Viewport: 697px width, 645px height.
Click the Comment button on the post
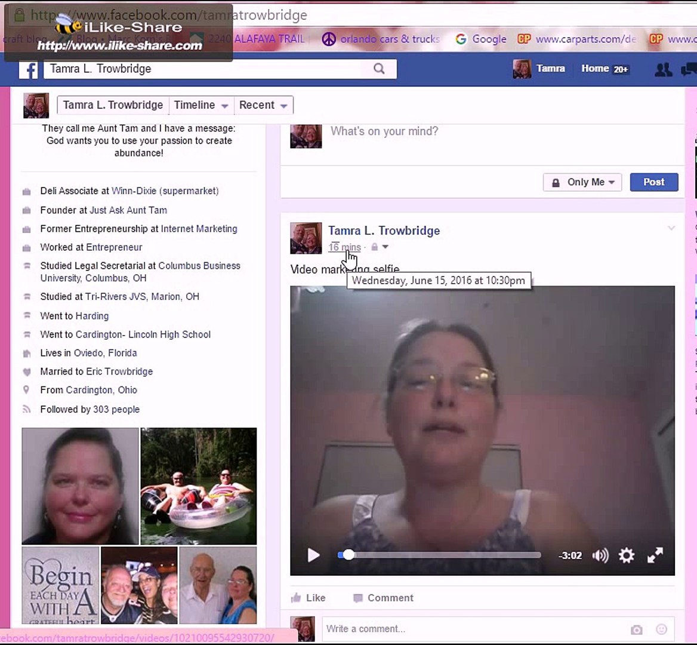383,598
